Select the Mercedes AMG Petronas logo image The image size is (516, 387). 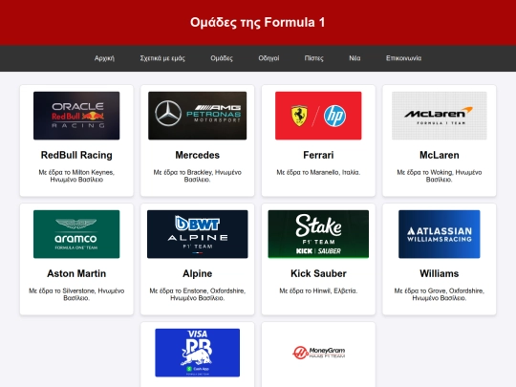pyautogui.click(x=198, y=116)
